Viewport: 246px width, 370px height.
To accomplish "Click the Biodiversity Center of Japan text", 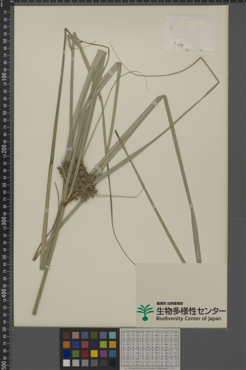I will click(x=189, y=319).
